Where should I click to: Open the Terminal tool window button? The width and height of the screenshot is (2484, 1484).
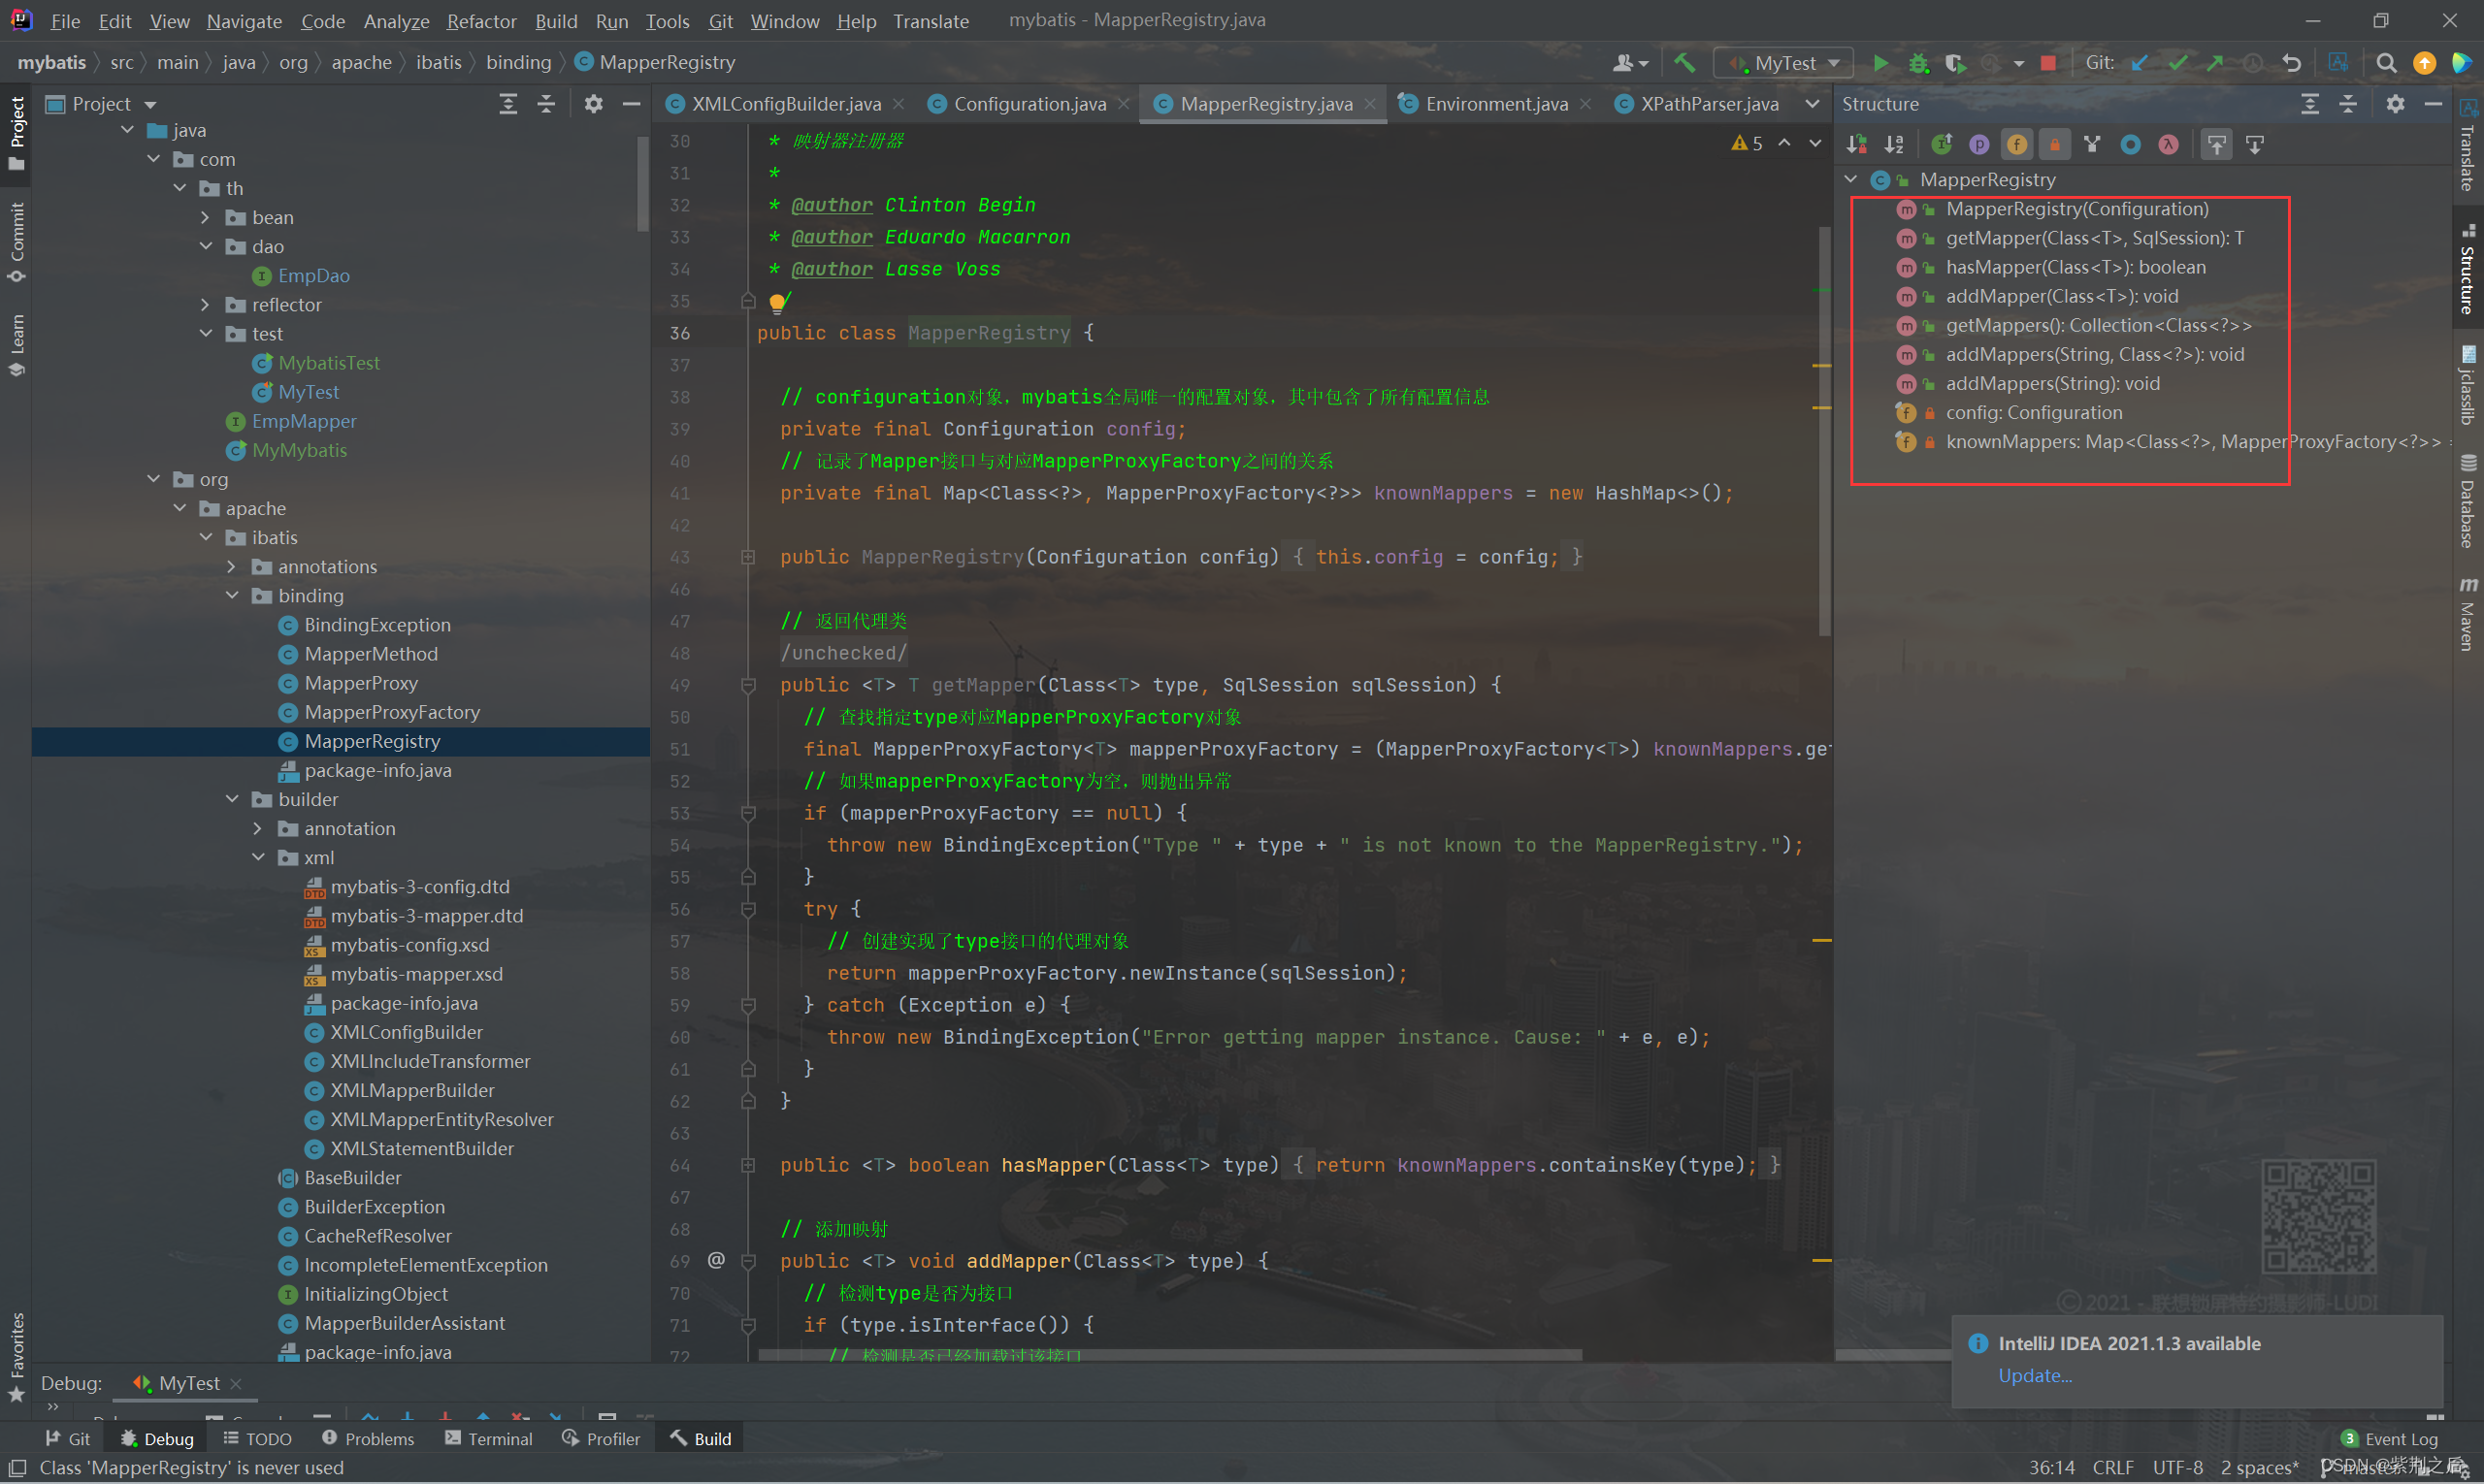coord(489,1438)
